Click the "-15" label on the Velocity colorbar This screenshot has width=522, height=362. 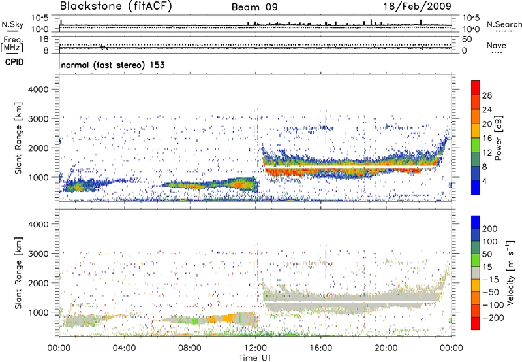(x=491, y=279)
